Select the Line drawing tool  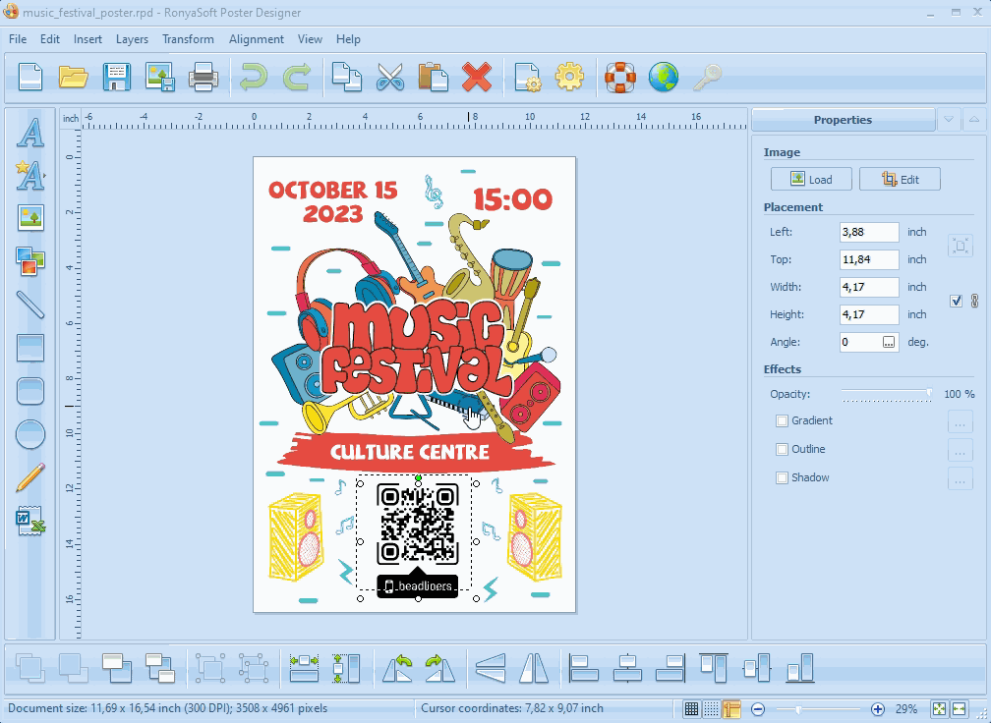[30, 305]
